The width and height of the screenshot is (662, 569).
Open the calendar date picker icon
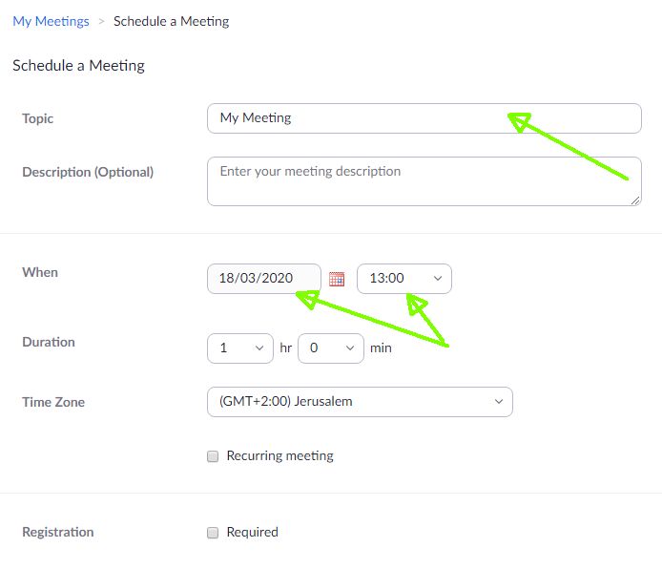click(336, 279)
